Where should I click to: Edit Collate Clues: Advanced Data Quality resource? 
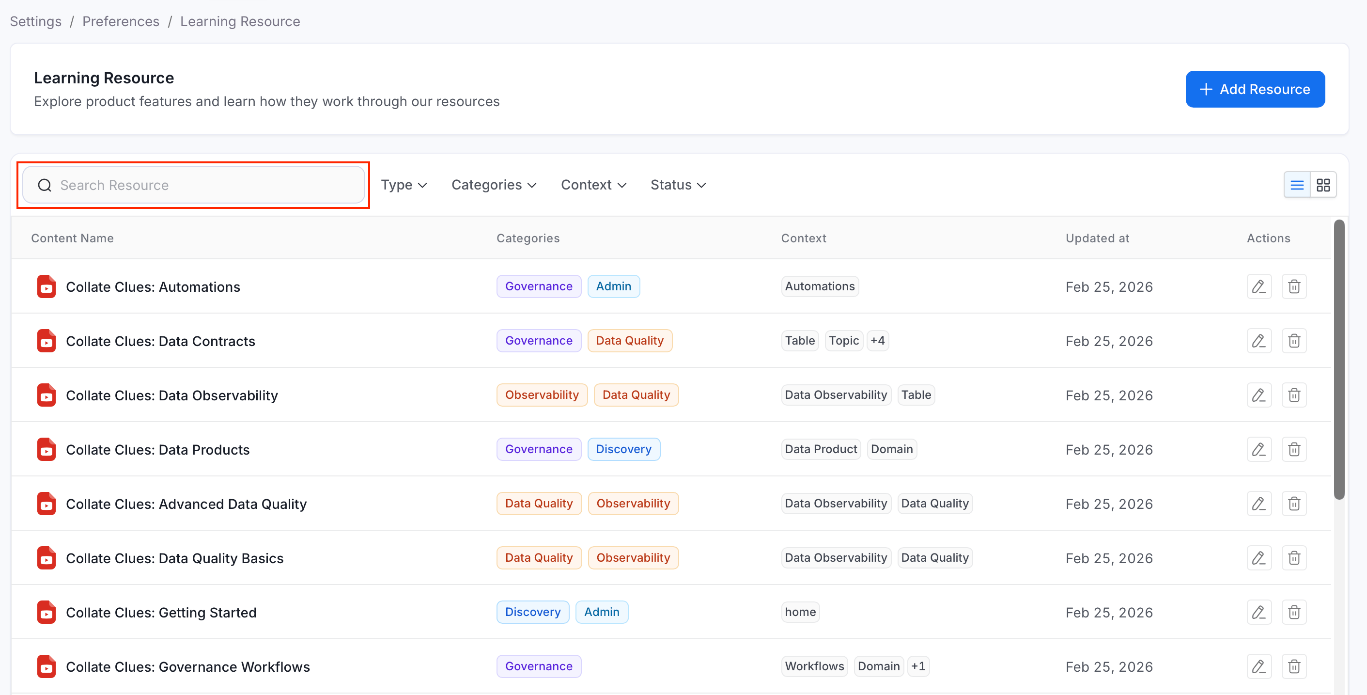tap(1259, 504)
